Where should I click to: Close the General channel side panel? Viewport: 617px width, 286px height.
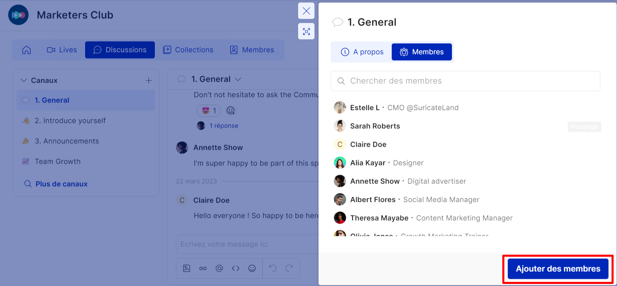tap(306, 11)
